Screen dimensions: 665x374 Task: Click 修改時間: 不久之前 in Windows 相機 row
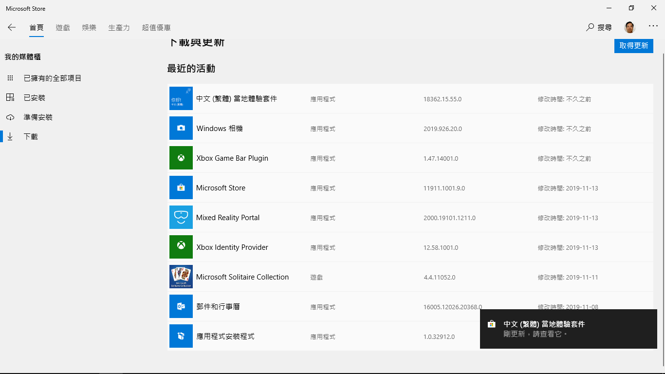point(565,129)
